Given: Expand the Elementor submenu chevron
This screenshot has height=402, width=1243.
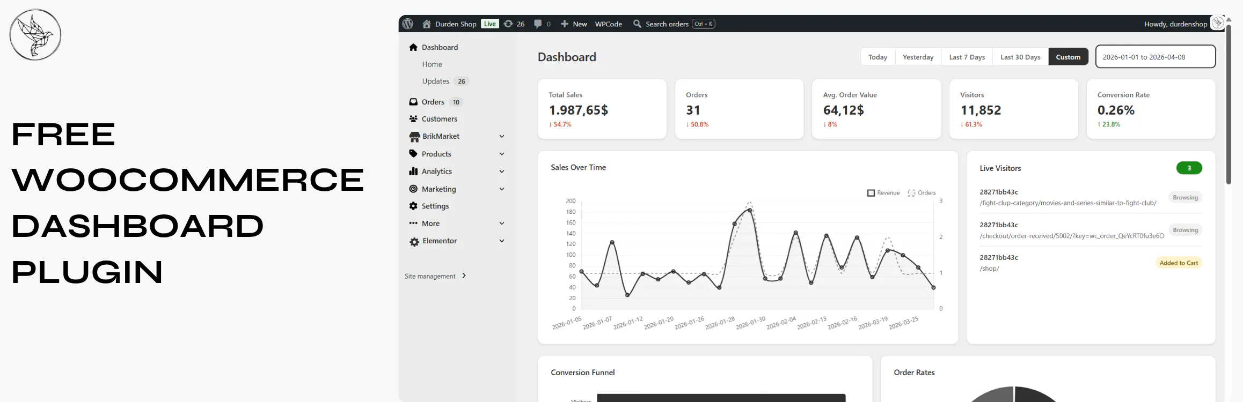Looking at the screenshot, I should (502, 241).
